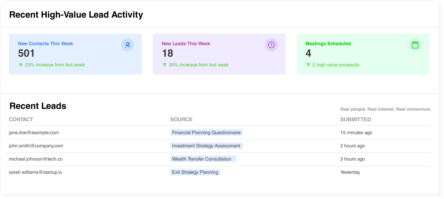Sort by the SOURCE column header
444x199 pixels.
coord(181,119)
